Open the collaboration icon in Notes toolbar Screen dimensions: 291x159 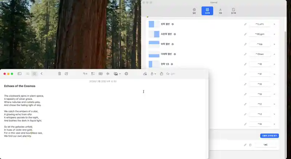point(145,74)
